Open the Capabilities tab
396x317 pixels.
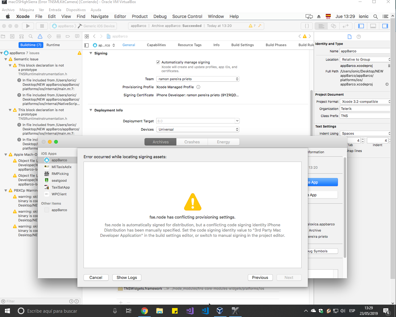tap(156, 45)
